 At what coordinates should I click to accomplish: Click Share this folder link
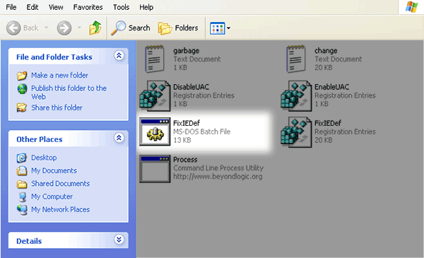tap(57, 107)
